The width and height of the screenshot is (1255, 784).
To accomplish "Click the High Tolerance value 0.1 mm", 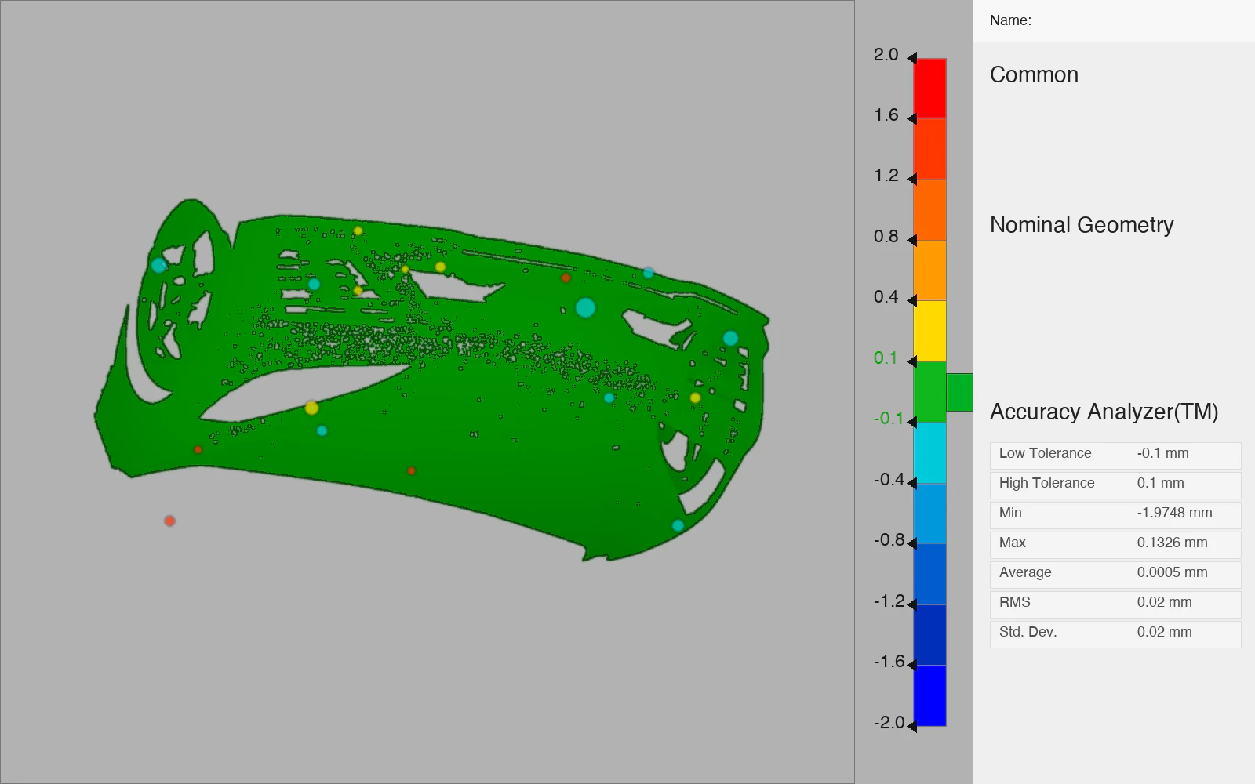I will 1161,483.
